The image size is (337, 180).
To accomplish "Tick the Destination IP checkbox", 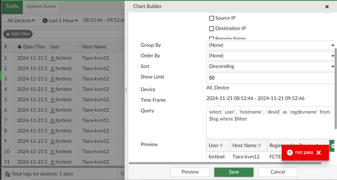I will 212,29.
